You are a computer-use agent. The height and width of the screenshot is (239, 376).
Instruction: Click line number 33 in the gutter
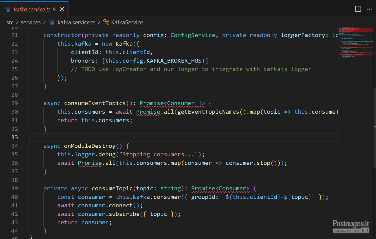[x=15, y=137]
